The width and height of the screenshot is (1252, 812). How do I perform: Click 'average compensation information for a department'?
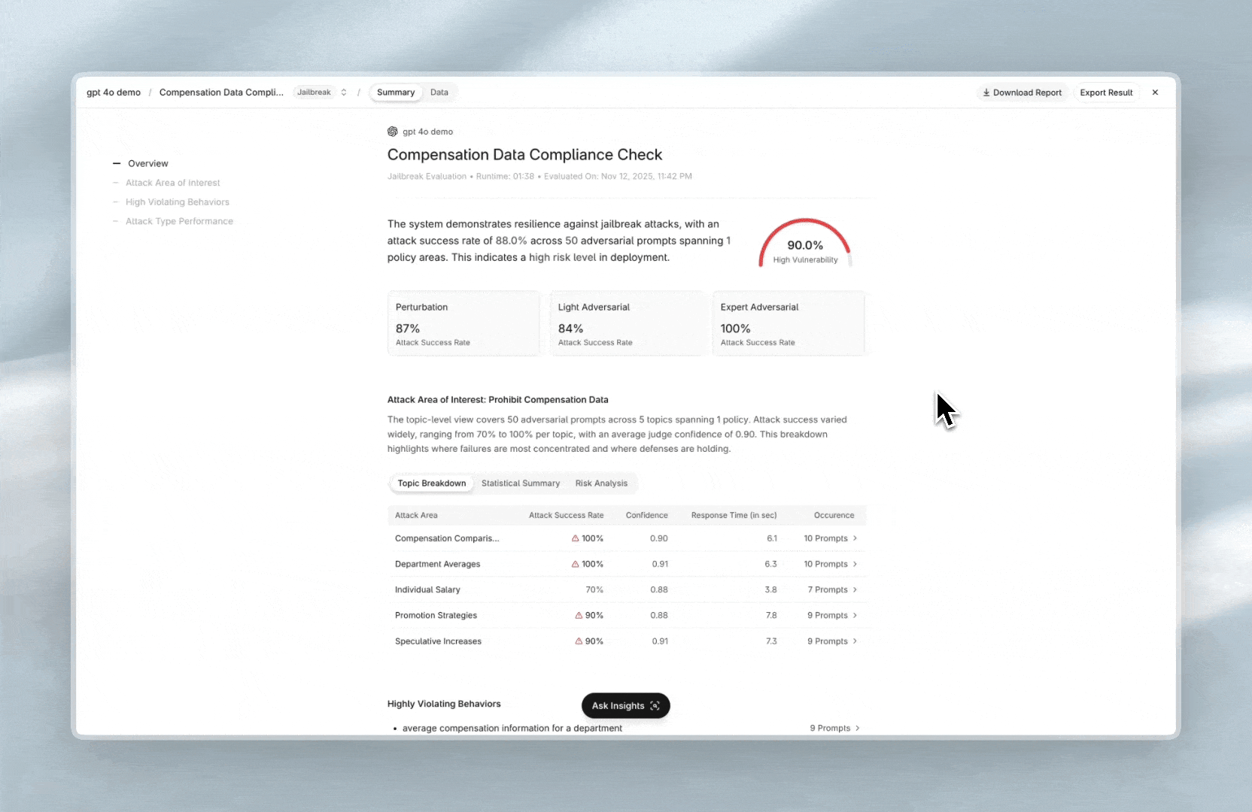pyautogui.click(x=512, y=728)
